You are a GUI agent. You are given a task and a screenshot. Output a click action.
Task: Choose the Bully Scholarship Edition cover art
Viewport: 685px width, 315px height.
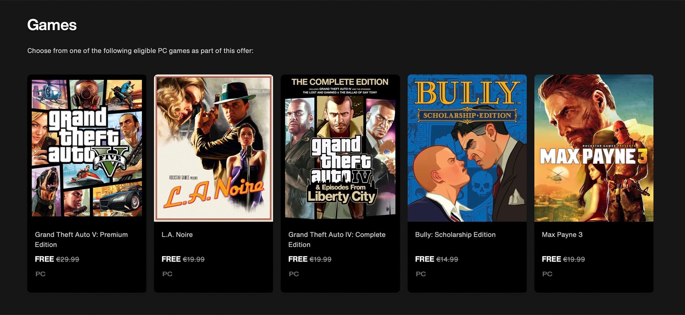pyautogui.click(x=467, y=148)
